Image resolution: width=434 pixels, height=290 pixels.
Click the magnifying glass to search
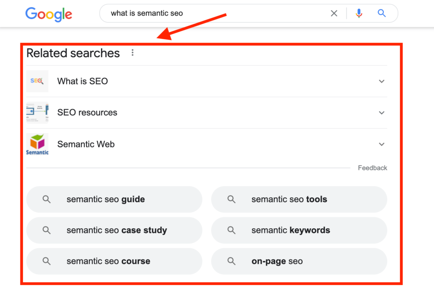(x=381, y=13)
